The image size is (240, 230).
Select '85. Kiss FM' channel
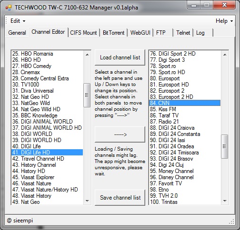pos(185,109)
